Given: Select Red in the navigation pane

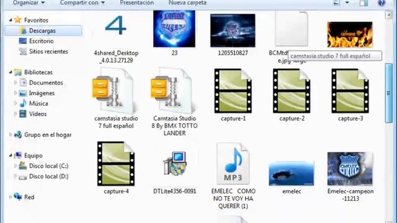Looking at the screenshot, I should pyautogui.click(x=29, y=197).
